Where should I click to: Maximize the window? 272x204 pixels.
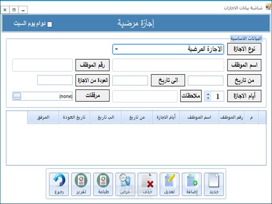click(14, 10)
